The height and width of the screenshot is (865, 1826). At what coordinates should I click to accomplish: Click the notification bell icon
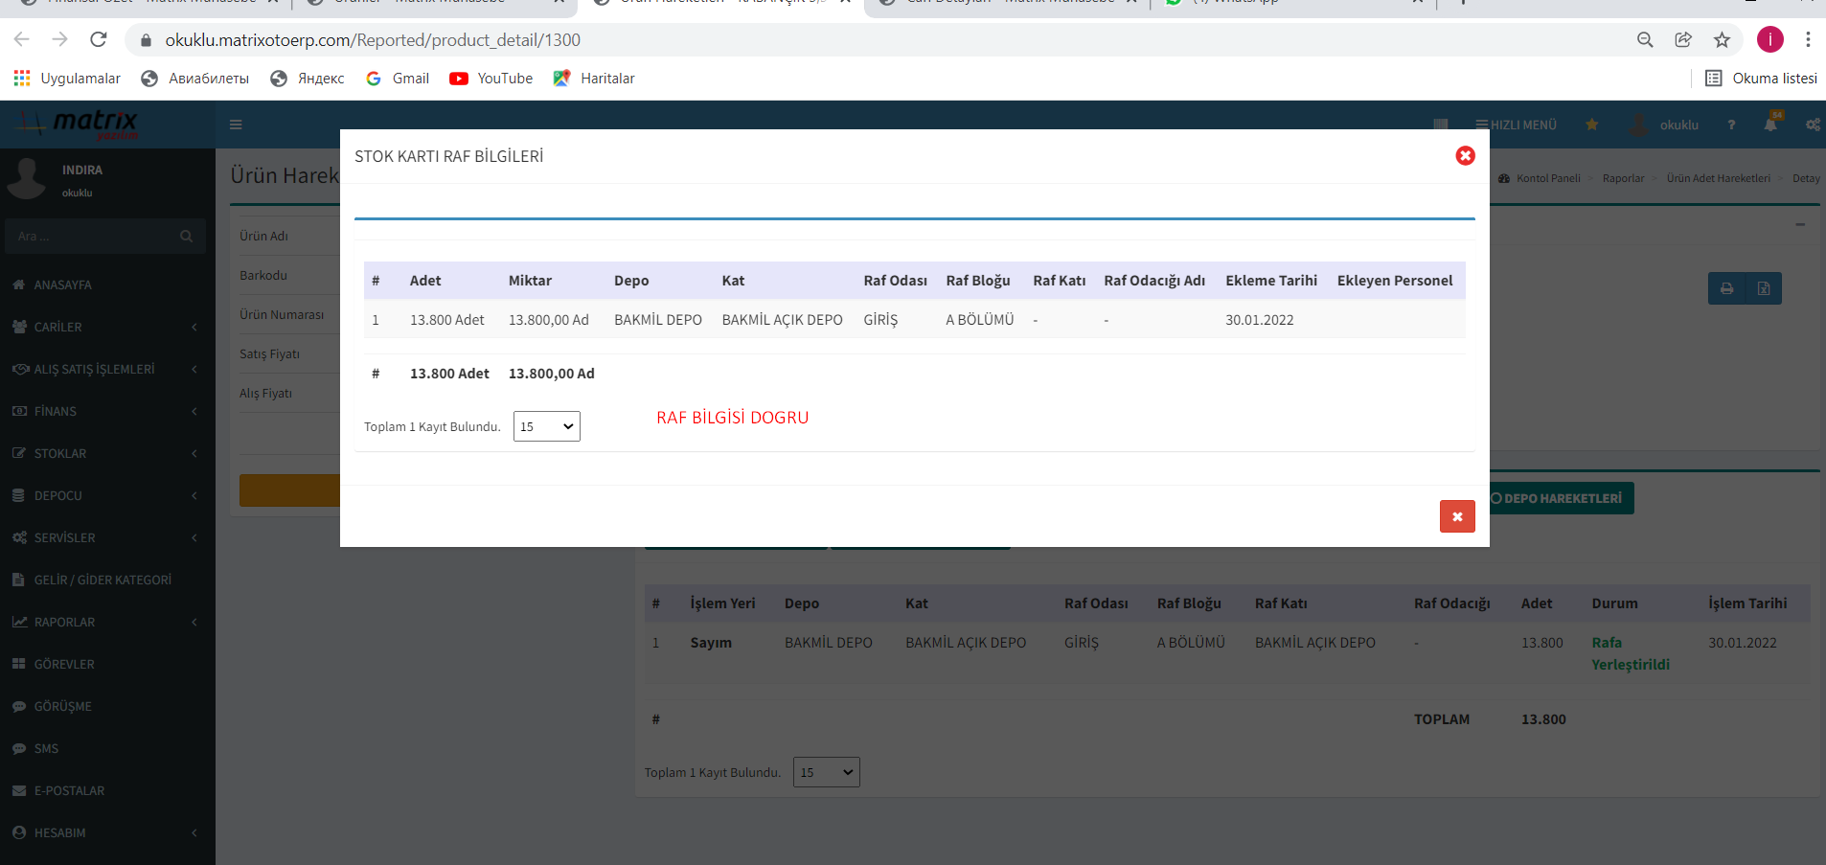pos(1770,125)
